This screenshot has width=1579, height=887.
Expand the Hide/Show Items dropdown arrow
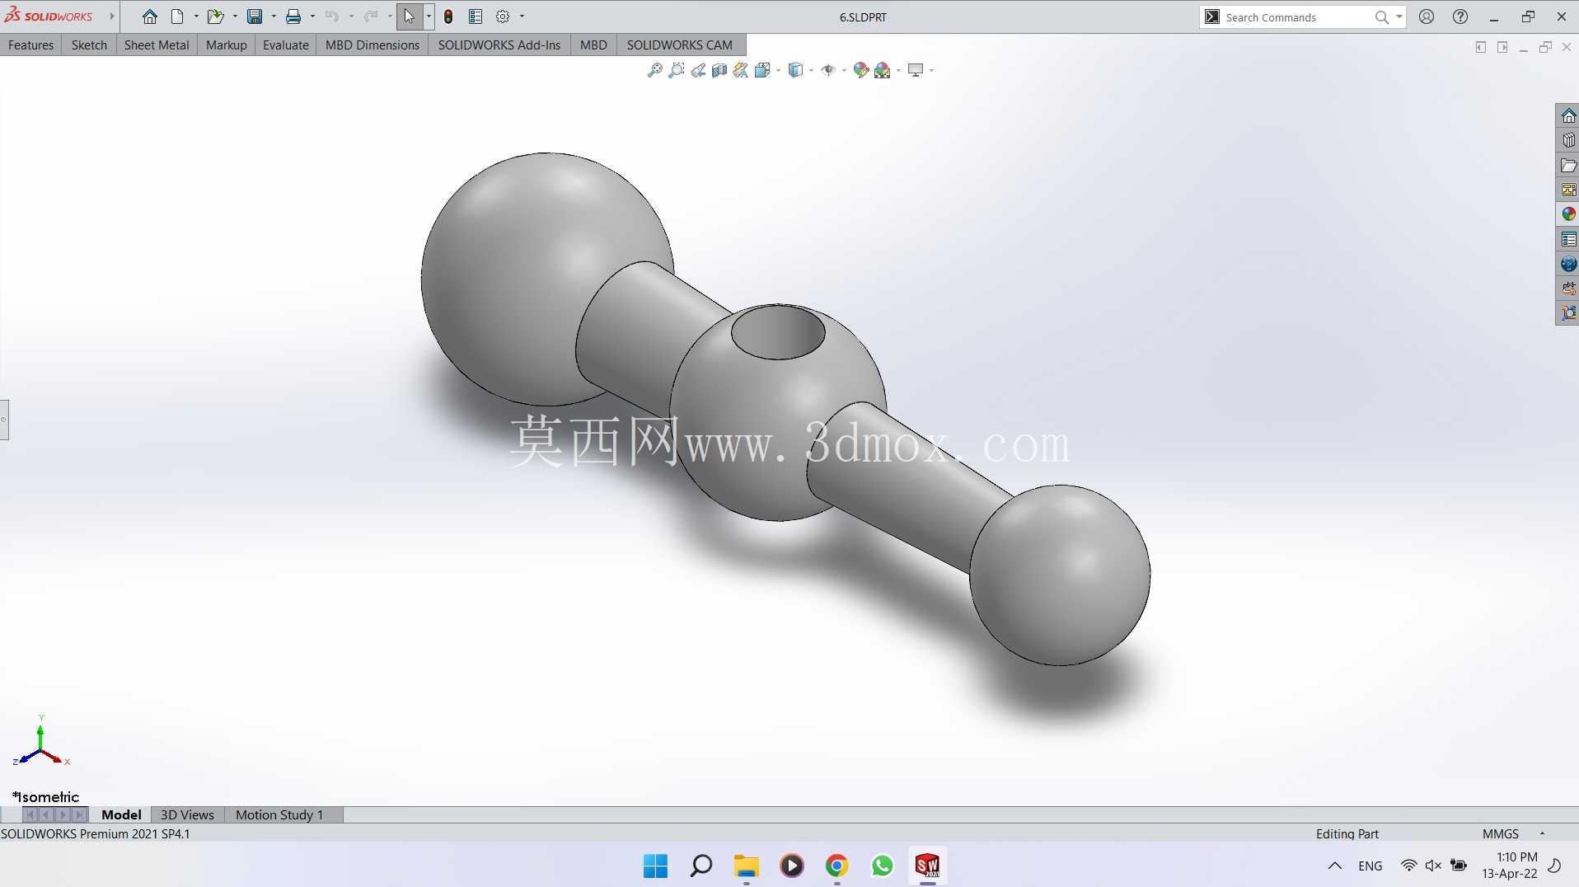844,71
